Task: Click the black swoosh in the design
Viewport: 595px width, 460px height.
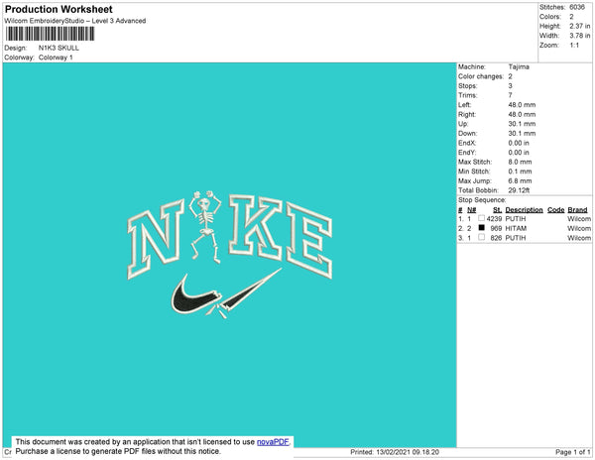Action: 196,296
